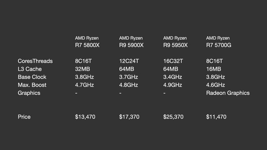Click the CoresThreads row label
The width and height of the screenshot is (267, 150).
click(x=35, y=61)
